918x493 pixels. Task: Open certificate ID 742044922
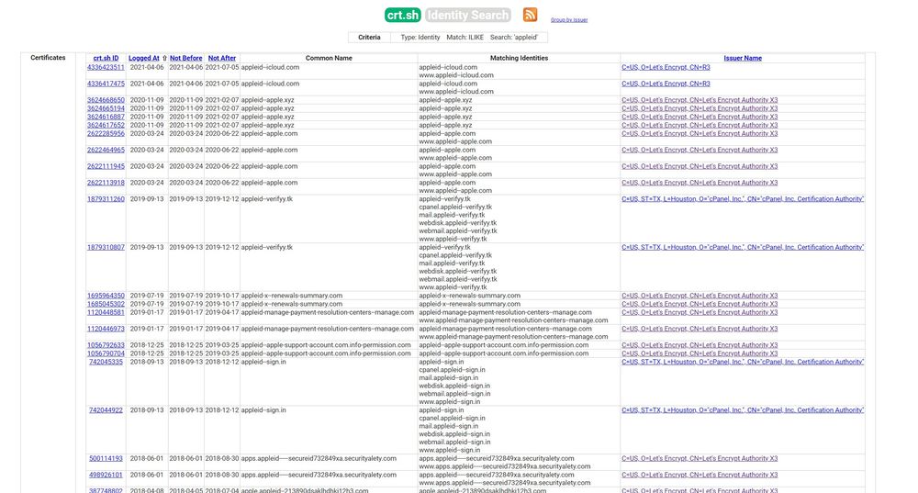click(x=106, y=409)
